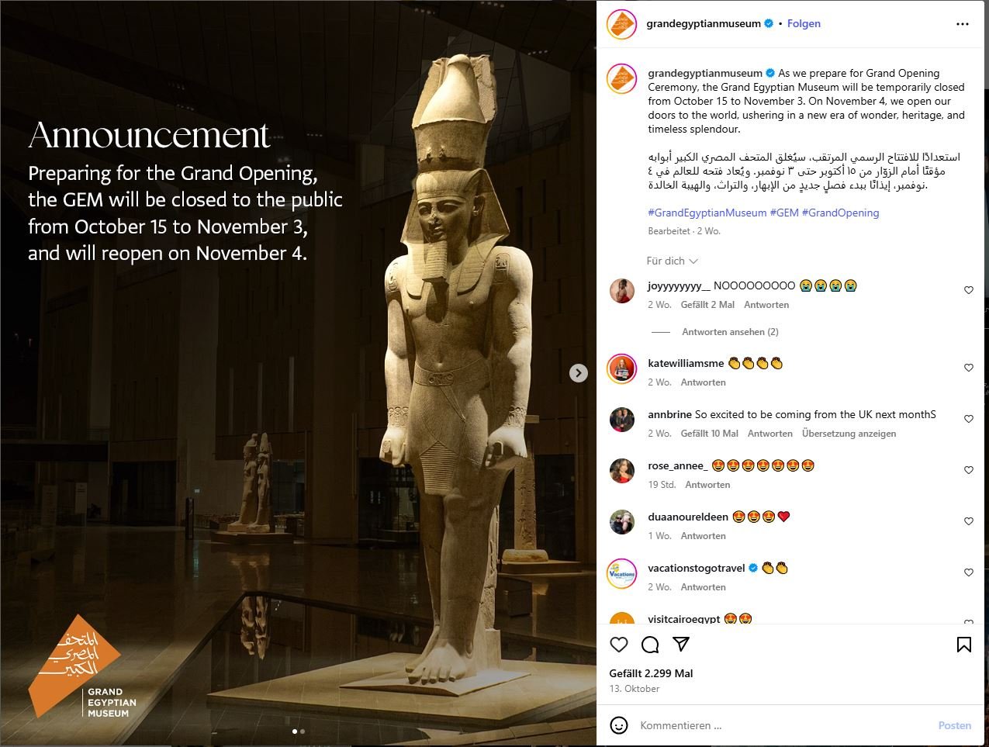Open the #GrandOpening hashtag link
Image resolution: width=989 pixels, height=747 pixels.
click(841, 213)
